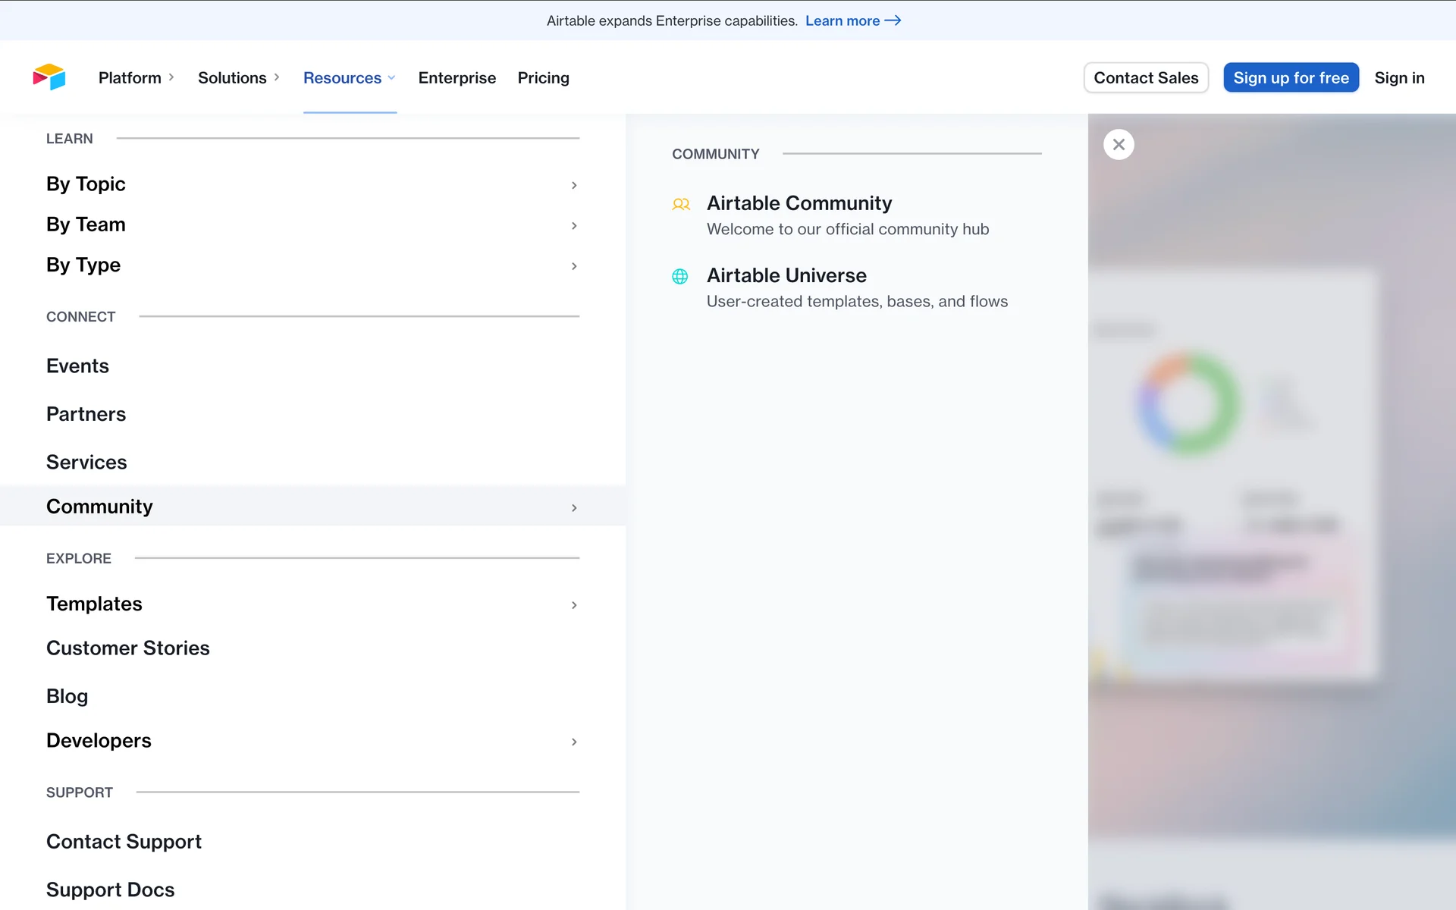Open the Platform navigation dropdown

point(136,77)
